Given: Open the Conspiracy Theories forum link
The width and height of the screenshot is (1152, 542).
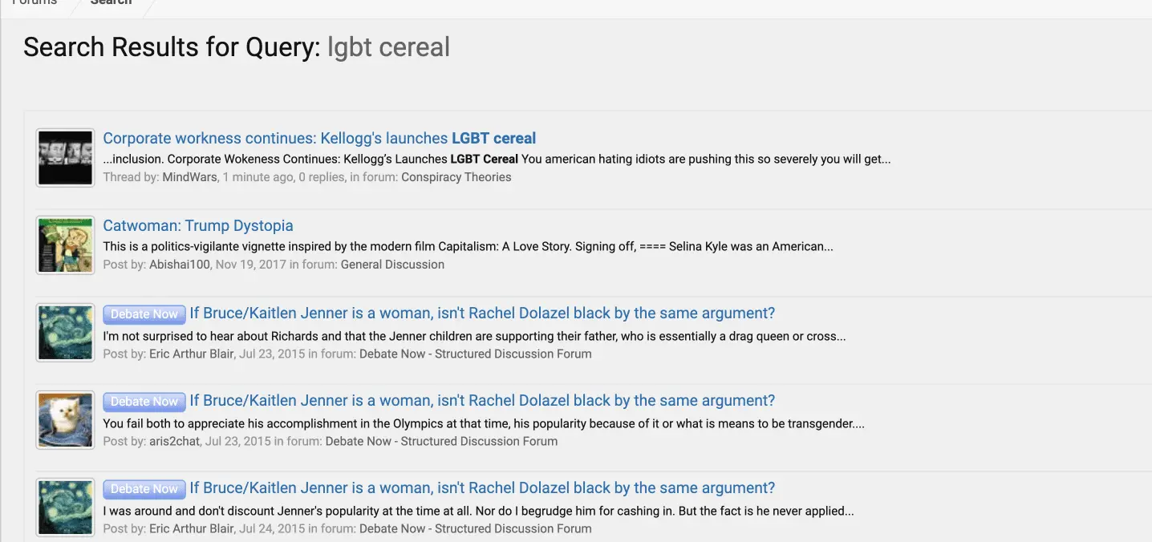Looking at the screenshot, I should point(456,177).
